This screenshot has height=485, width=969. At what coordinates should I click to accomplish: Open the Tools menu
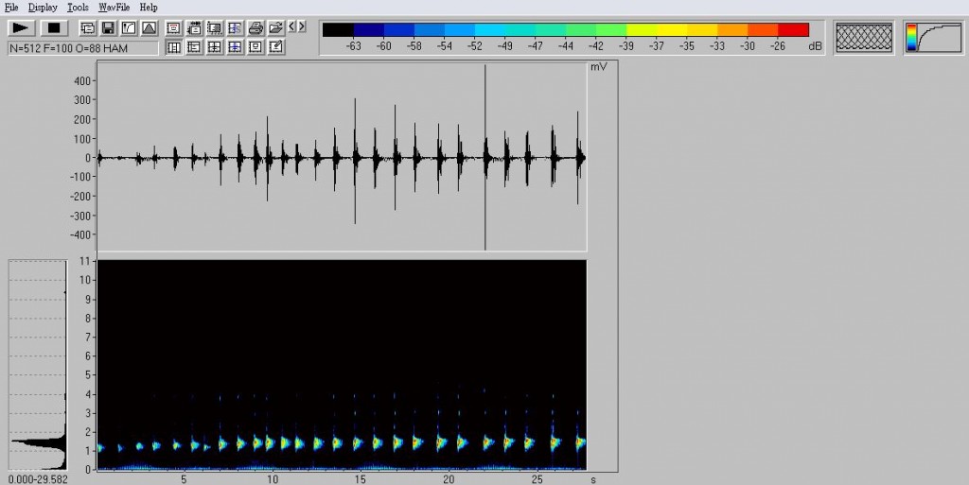coord(78,7)
